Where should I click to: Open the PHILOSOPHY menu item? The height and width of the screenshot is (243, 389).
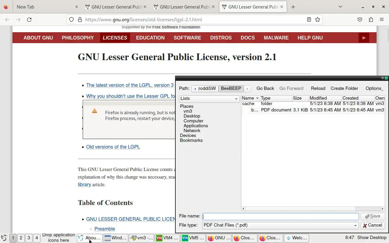pyautogui.click(x=78, y=38)
